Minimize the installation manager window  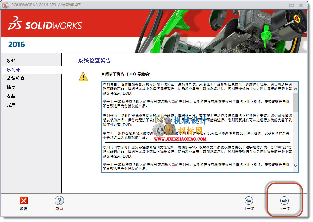point(282,6)
